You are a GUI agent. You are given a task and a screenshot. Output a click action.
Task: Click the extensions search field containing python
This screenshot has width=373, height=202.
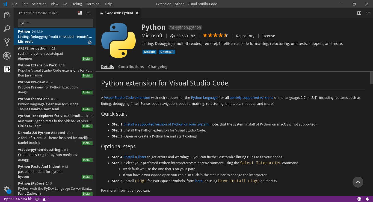[55, 23]
